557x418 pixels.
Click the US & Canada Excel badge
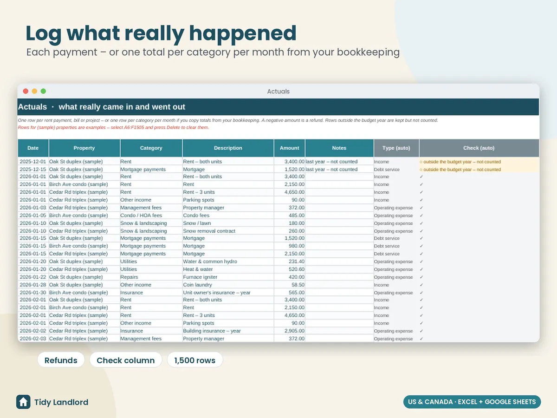point(472,402)
